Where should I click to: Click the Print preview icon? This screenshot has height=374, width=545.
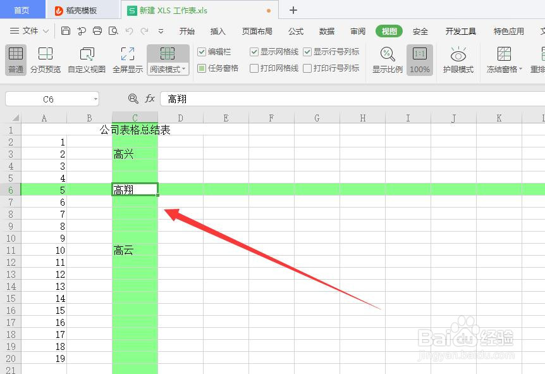[x=113, y=30]
